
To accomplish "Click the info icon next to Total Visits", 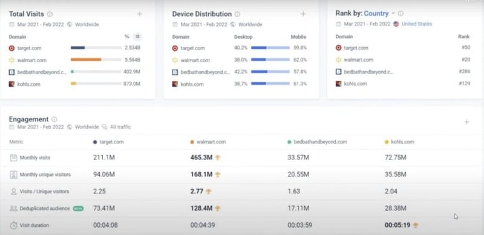I will click(x=50, y=14).
